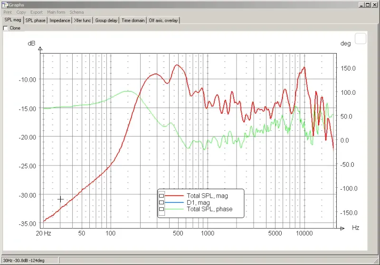Click the window resize grip corner
The width and height of the screenshot is (380, 265).
point(376,261)
